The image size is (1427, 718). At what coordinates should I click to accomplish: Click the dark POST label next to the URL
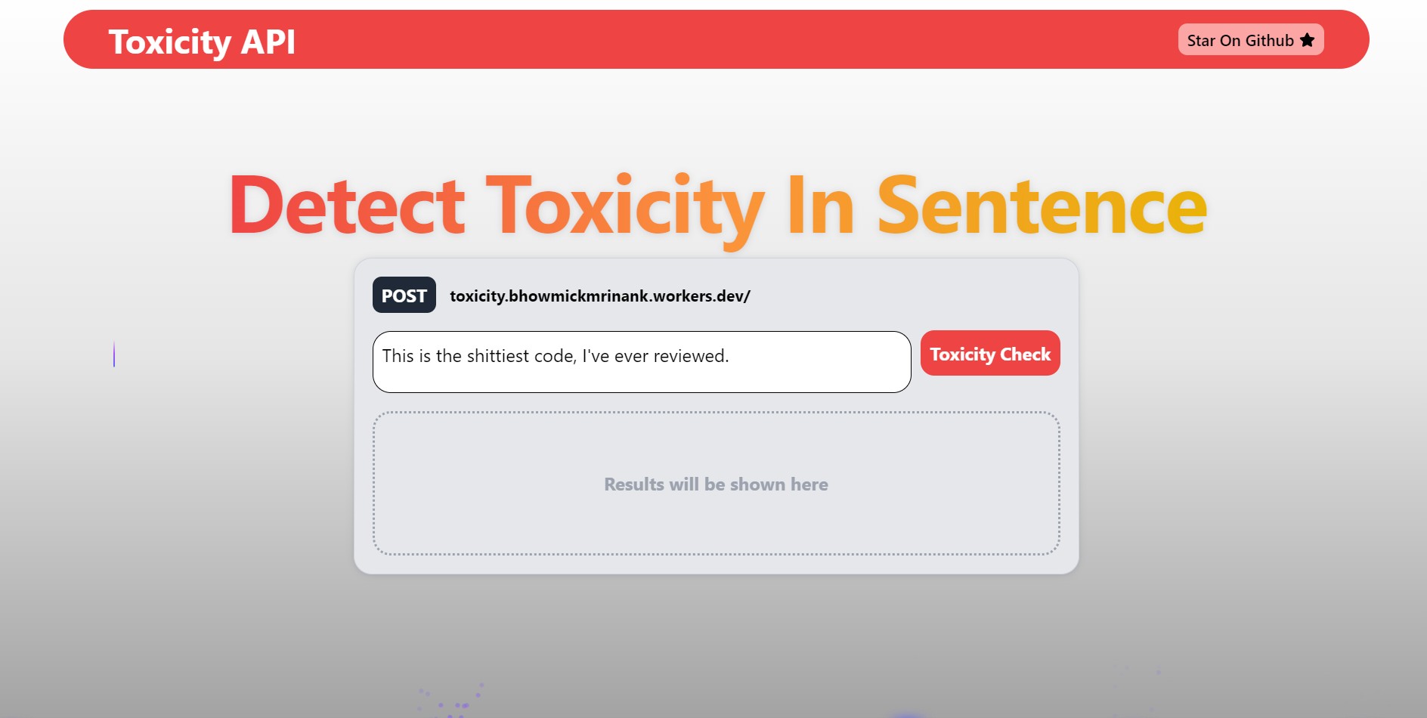point(404,296)
